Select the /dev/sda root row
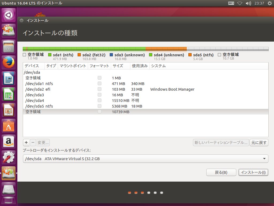Viewport: 274px width, 206px height. pos(146,72)
